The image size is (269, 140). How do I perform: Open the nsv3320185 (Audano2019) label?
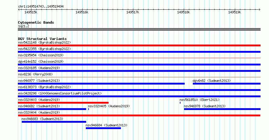pyautogui.click(x=39, y=68)
